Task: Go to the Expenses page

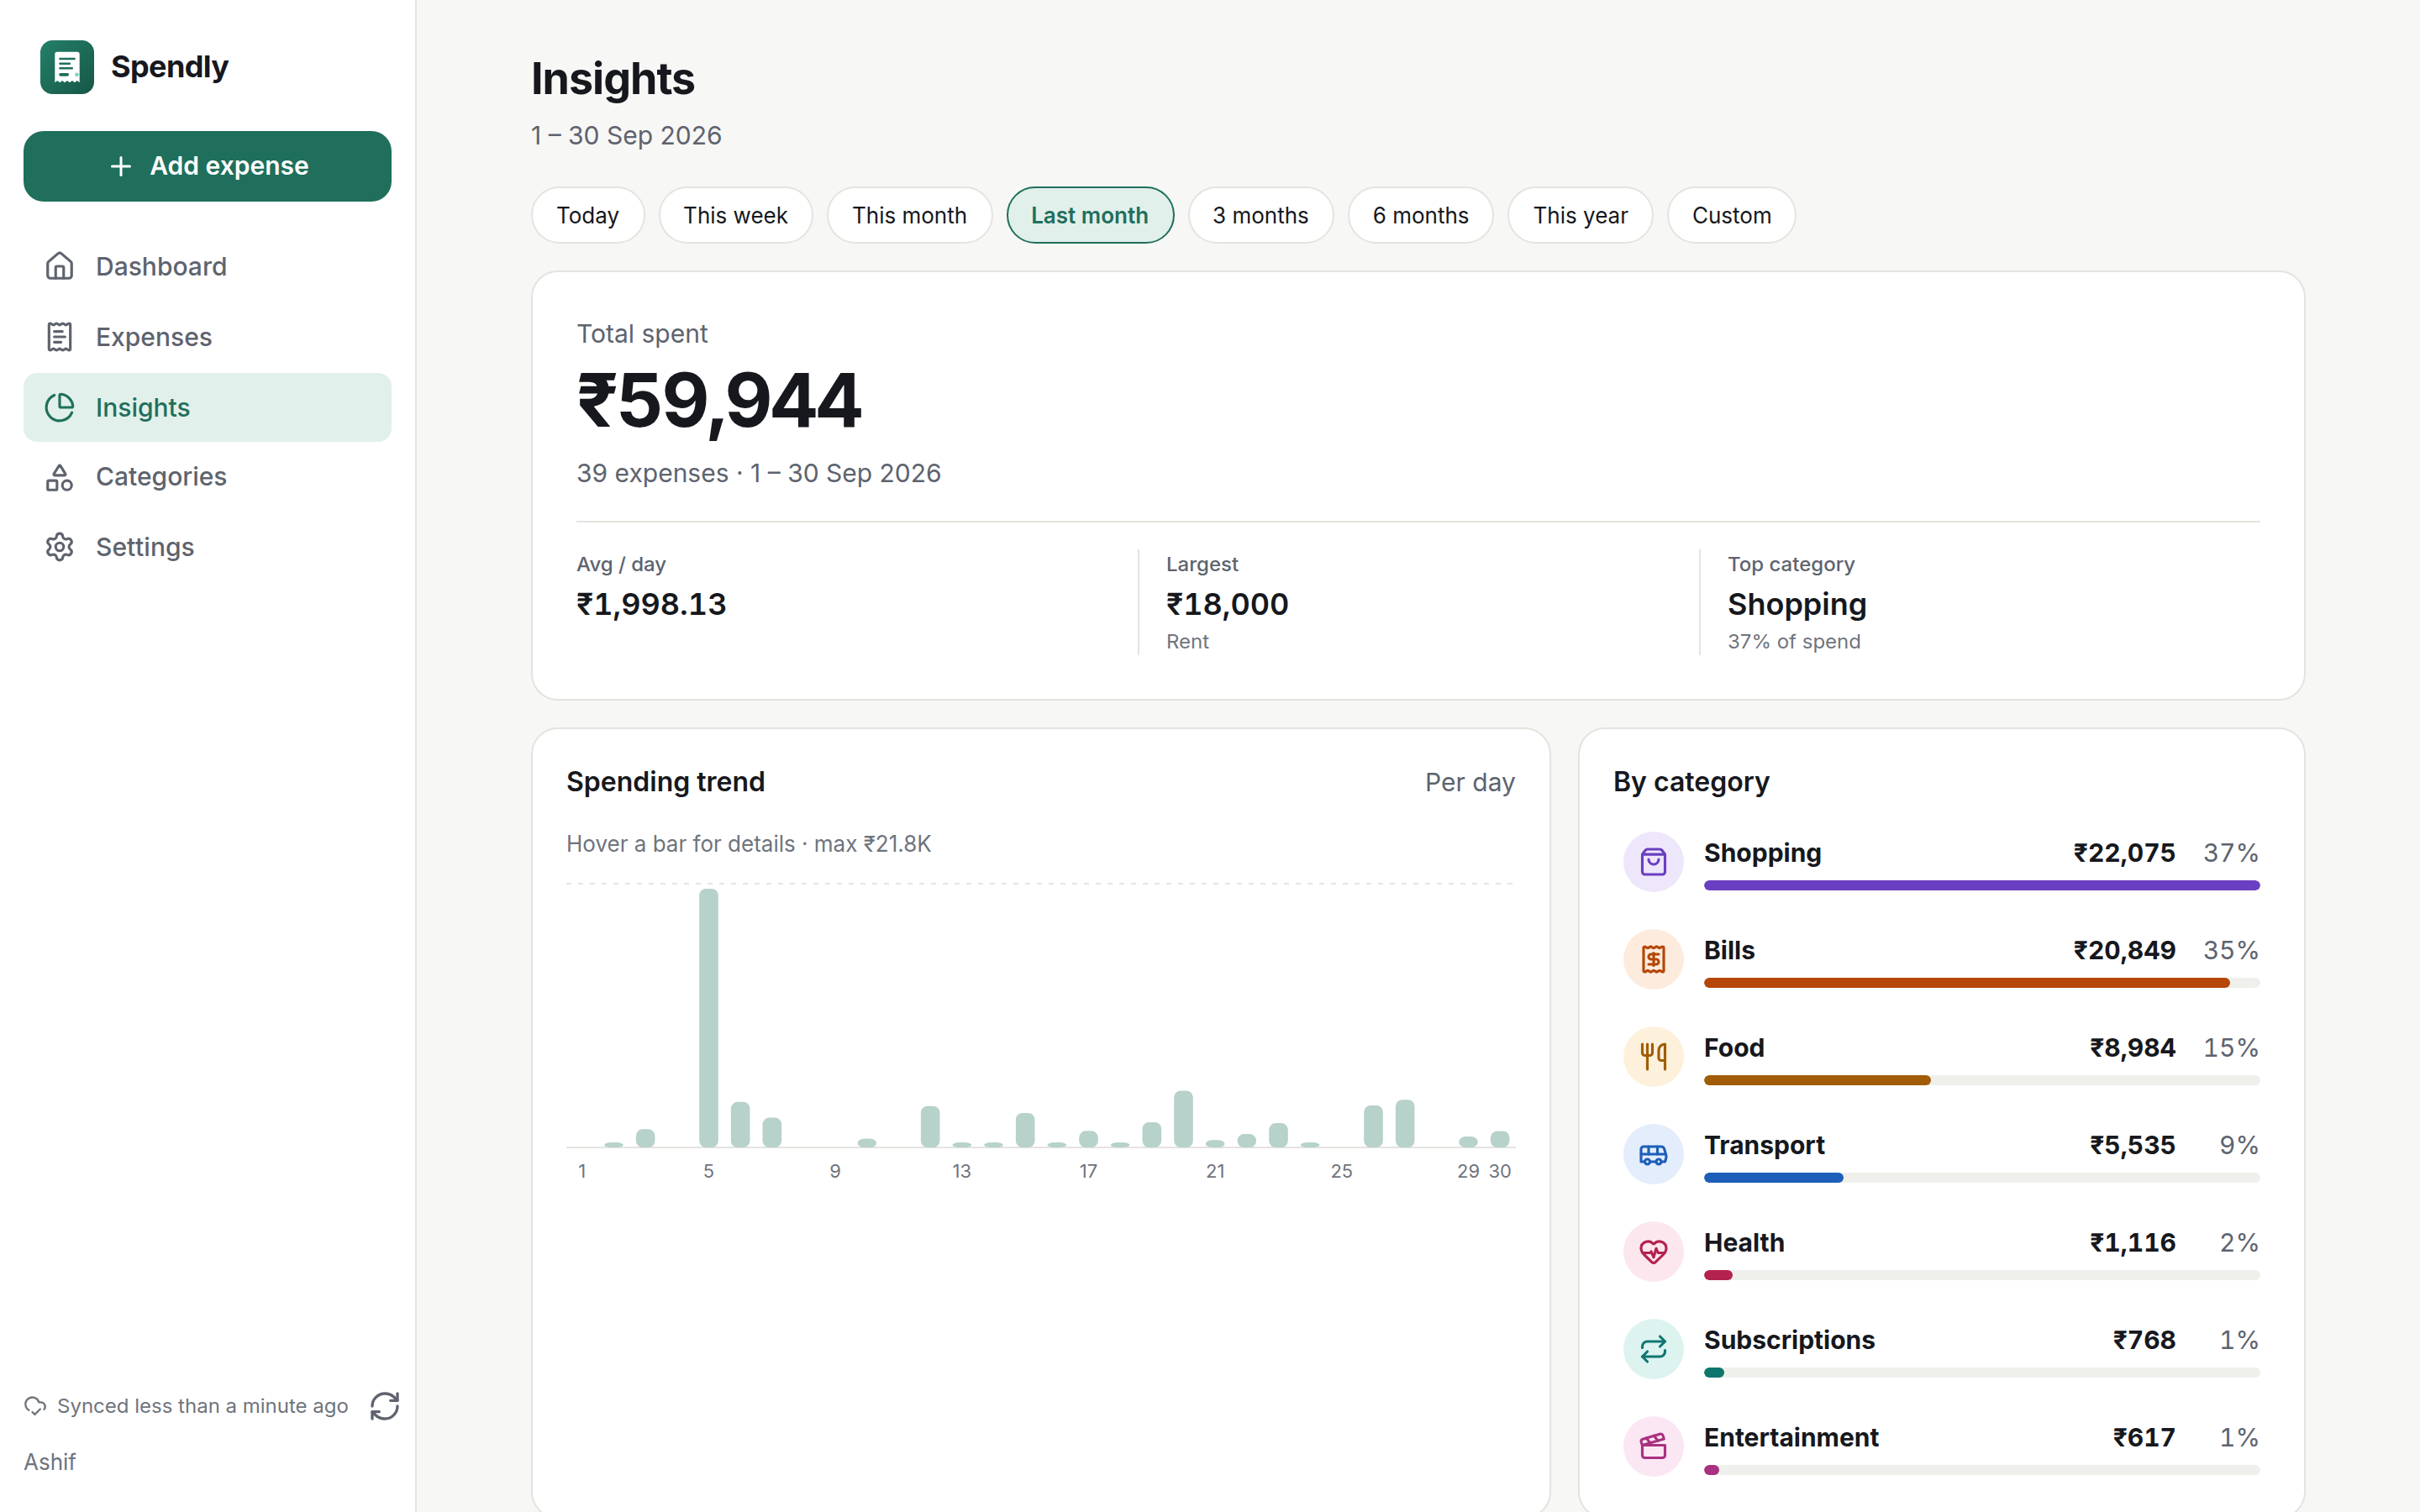Action: click(x=207, y=337)
